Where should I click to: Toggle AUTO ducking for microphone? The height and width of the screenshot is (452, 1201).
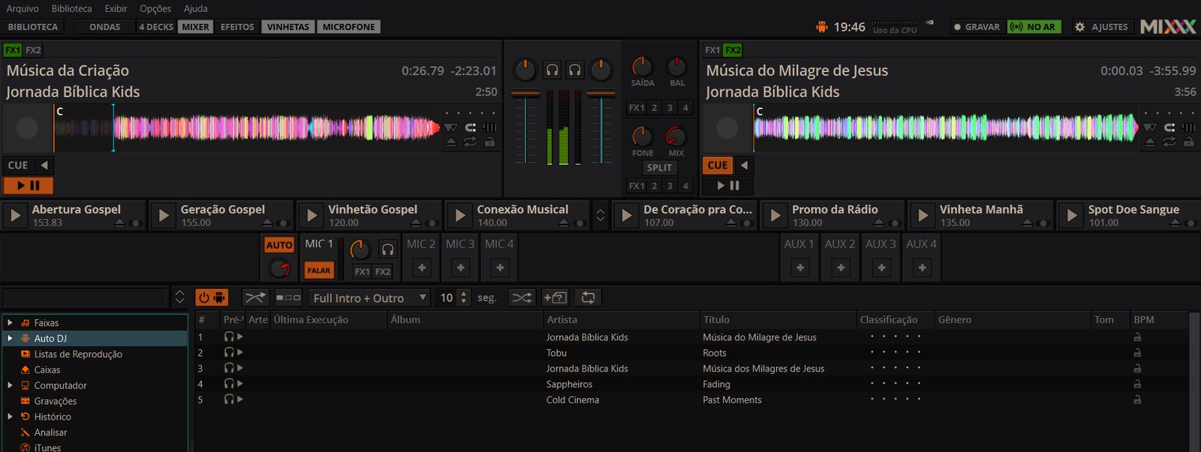click(x=279, y=245)
